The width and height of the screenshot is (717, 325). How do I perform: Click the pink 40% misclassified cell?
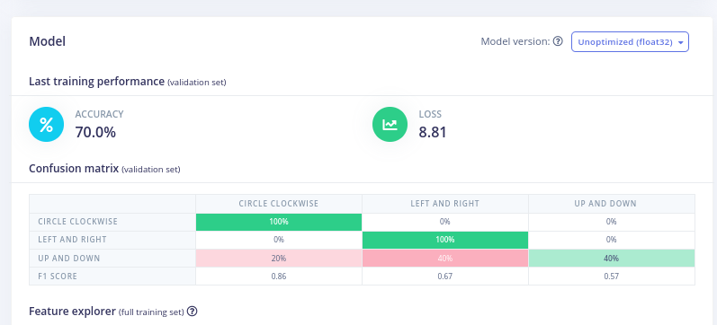445,259
